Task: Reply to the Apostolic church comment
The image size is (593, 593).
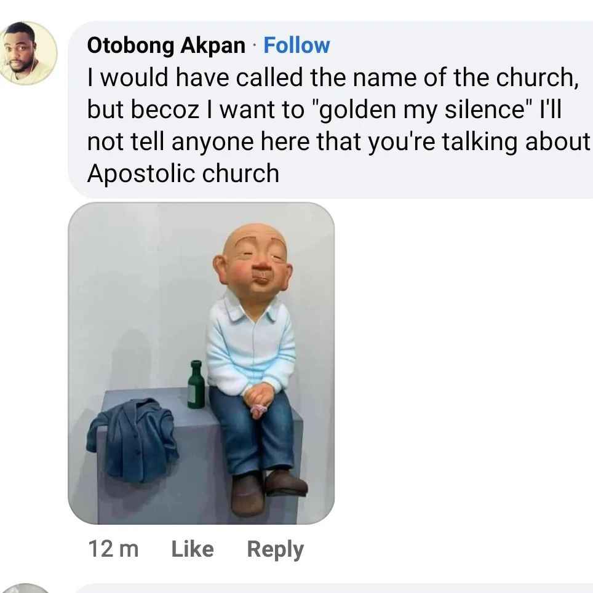Action: pos(276,549)
